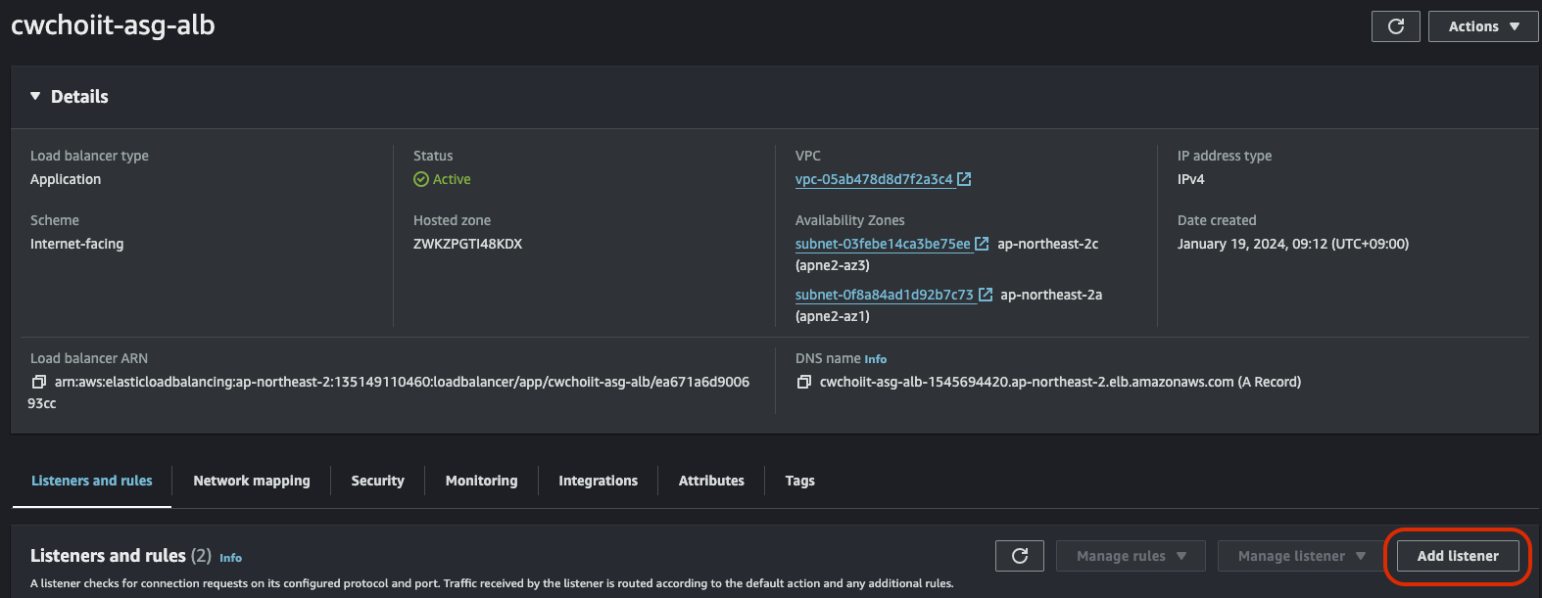This screenshot has width=1542, height=598.
Task: Open VPC link vpc-05ab478d8d7f2a3c4
Action: coord(874,179)
